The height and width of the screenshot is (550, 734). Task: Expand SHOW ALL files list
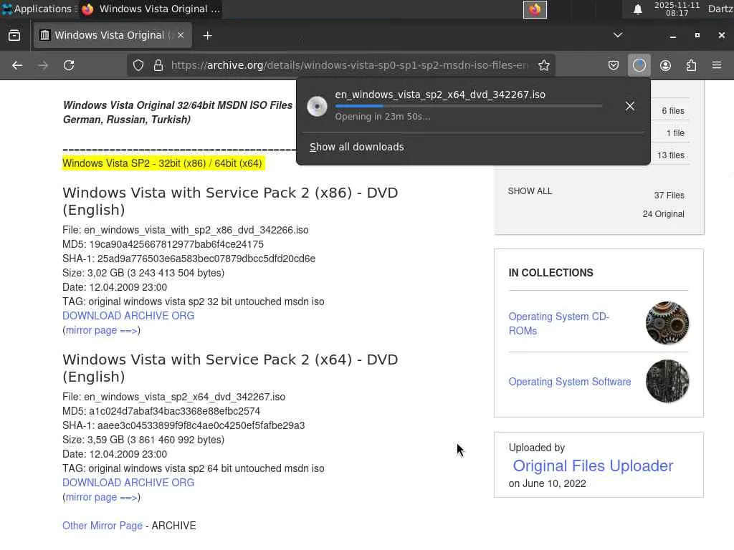click(x=530, y=191)
